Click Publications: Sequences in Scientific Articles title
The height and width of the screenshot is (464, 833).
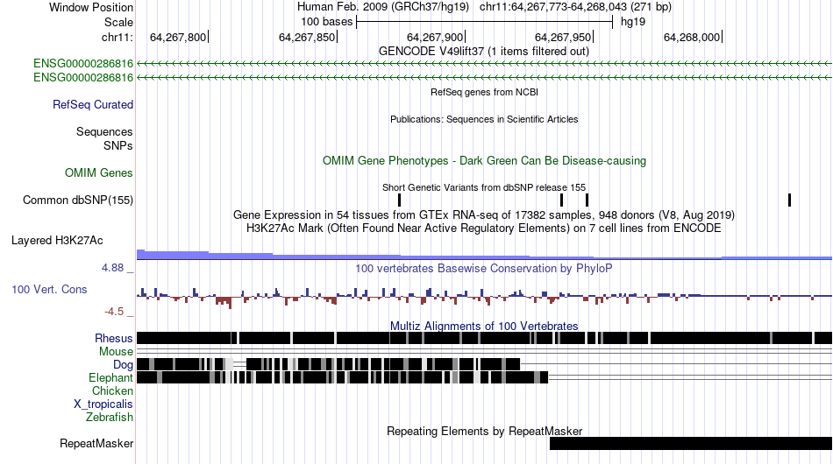[484, 119]
